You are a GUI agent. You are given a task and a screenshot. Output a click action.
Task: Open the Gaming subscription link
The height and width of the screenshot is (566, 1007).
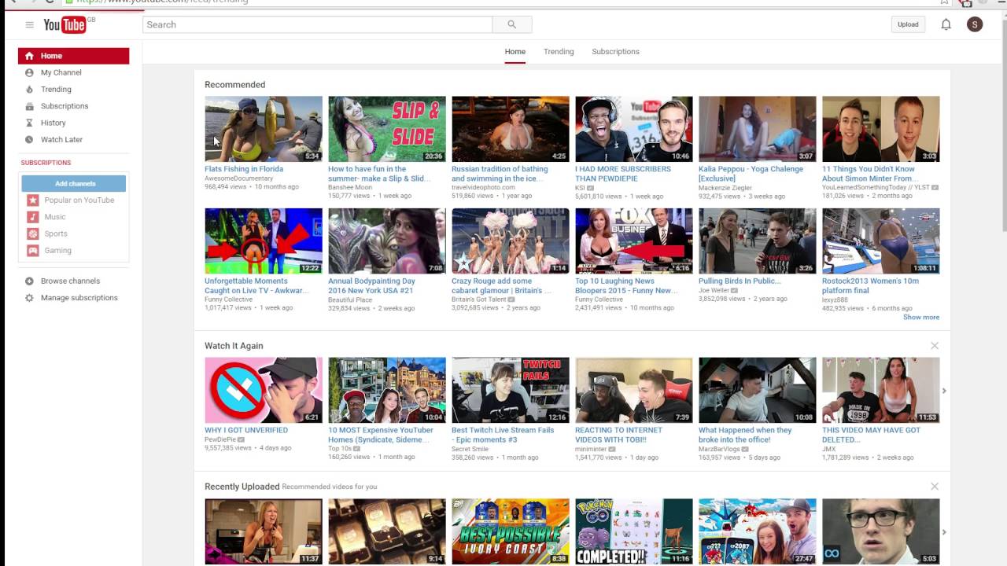point(58,250)
